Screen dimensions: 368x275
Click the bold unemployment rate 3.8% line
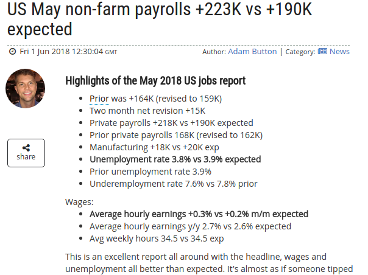(x=175, y=159)
